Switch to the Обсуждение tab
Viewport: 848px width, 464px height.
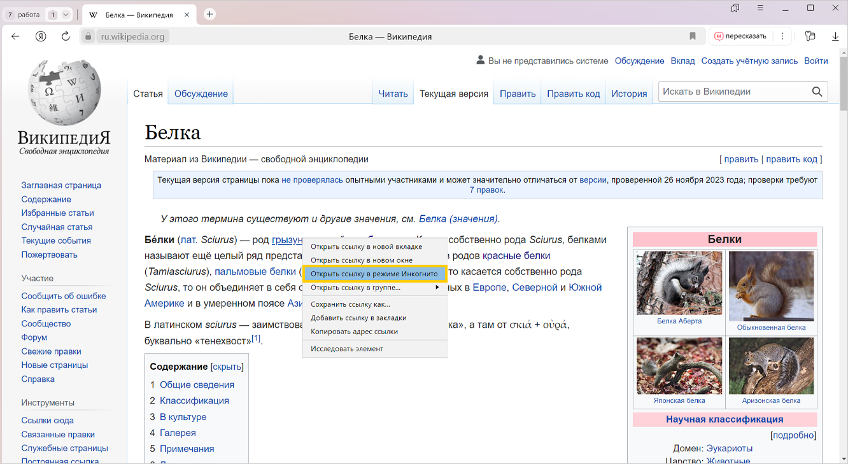[201, 94]
